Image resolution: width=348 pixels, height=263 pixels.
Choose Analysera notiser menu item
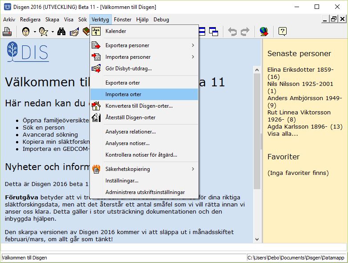[144, 143]
